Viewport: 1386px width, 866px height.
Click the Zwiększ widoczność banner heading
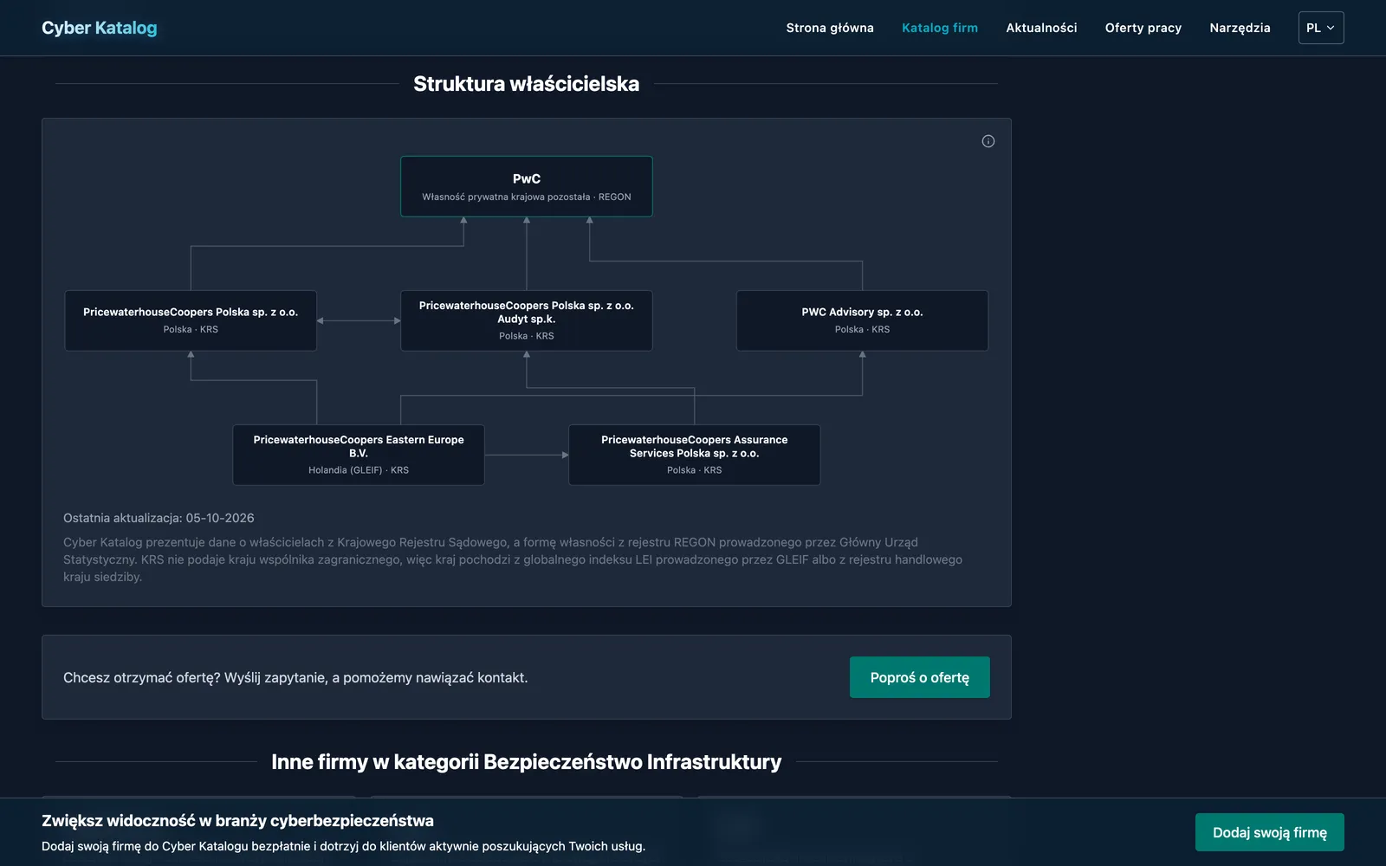238,821
